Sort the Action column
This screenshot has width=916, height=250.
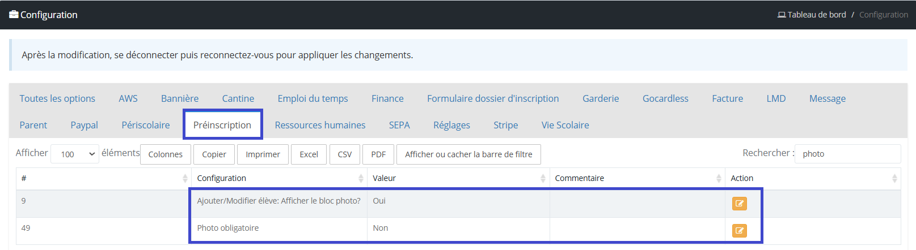[894, 178]
